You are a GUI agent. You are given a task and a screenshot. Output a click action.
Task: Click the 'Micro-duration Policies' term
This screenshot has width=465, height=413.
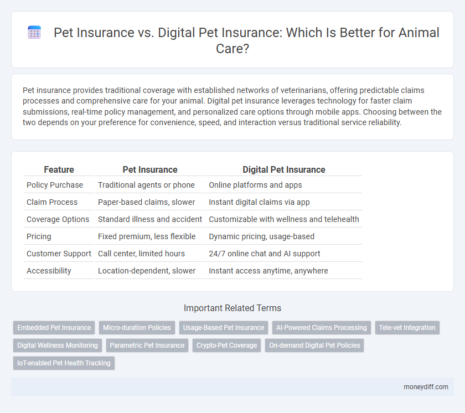[x=137, y=327]
